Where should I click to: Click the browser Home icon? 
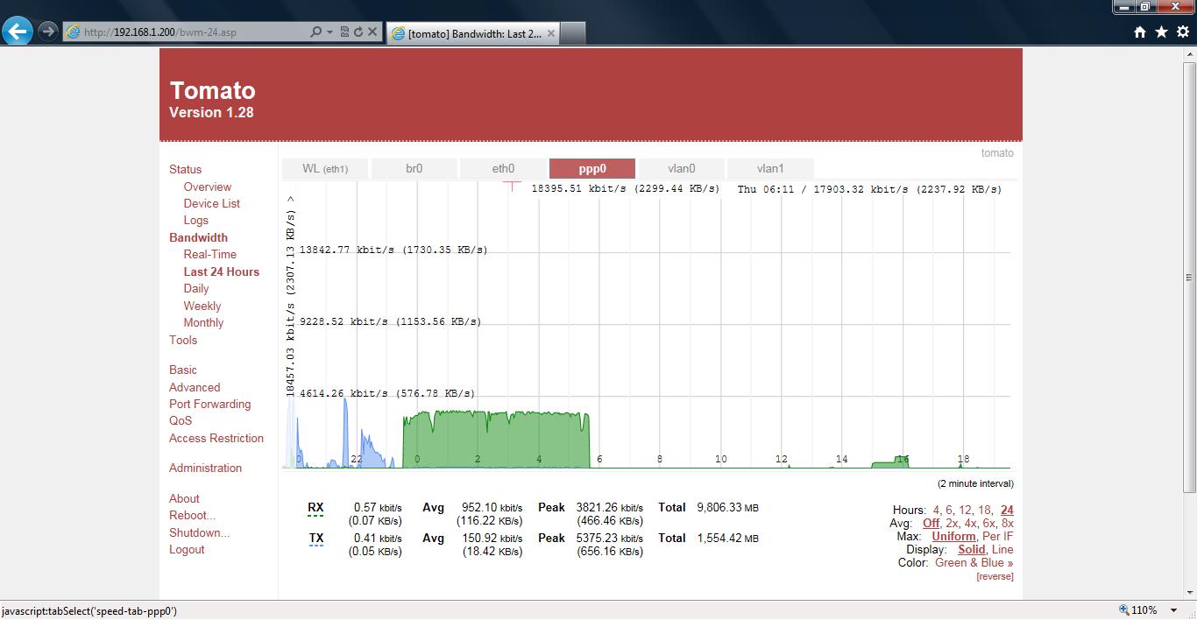pos(1140,32)
